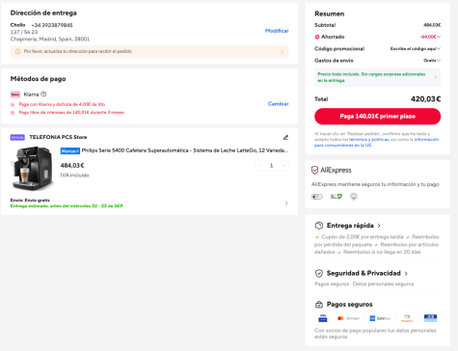458x351 pixels.
Task: Click the quantity field showing 1
Action: [x=272, y=165]
